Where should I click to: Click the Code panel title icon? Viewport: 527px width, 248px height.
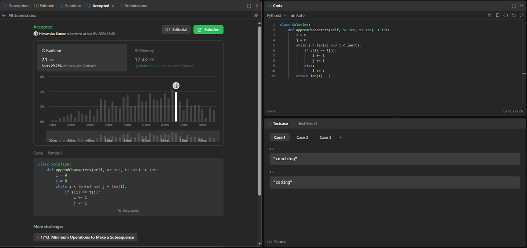click(x=269, y=6)
